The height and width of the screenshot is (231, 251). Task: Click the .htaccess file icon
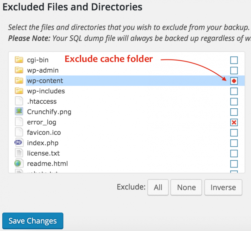click(x=19, y=101)
